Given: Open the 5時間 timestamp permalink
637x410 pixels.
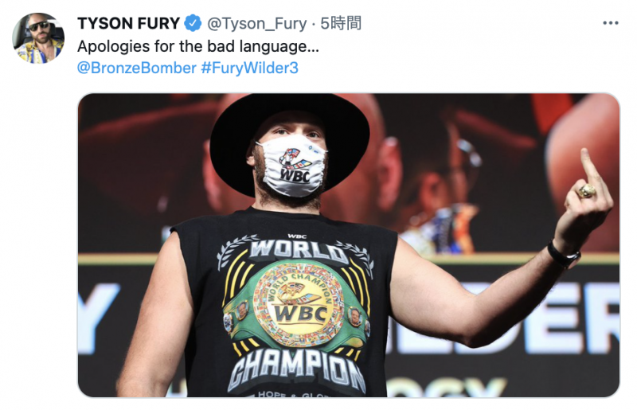Looking at the screenshot, I should pos(341,24).
